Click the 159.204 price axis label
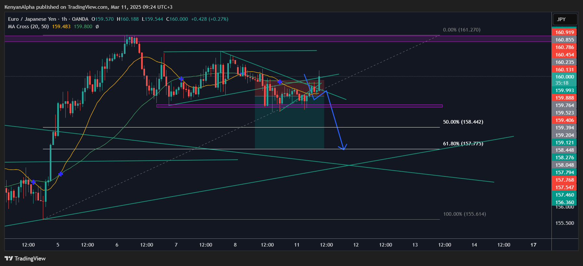The height and width of the screenshot is (266, 583). (x=564, y=135)
